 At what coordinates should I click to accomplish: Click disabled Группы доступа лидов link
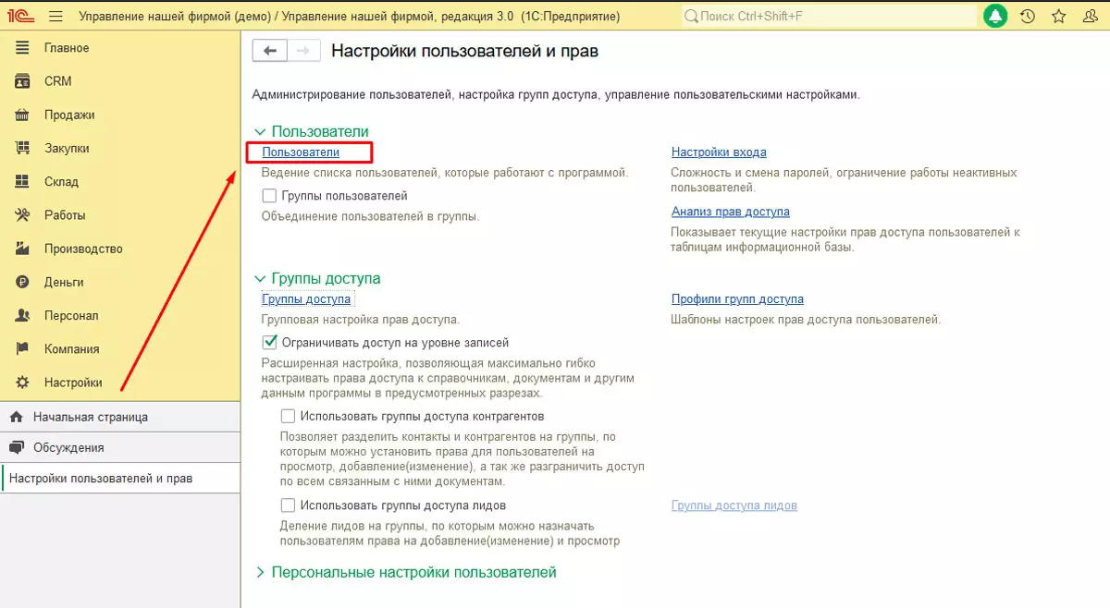(734, 505)
